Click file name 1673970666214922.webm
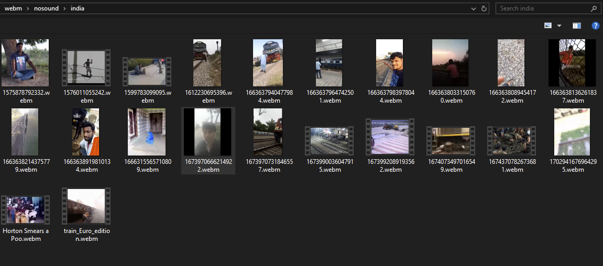 [207, 166]
